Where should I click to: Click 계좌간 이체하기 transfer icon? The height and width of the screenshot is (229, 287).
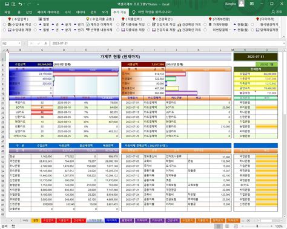[88, 24]
